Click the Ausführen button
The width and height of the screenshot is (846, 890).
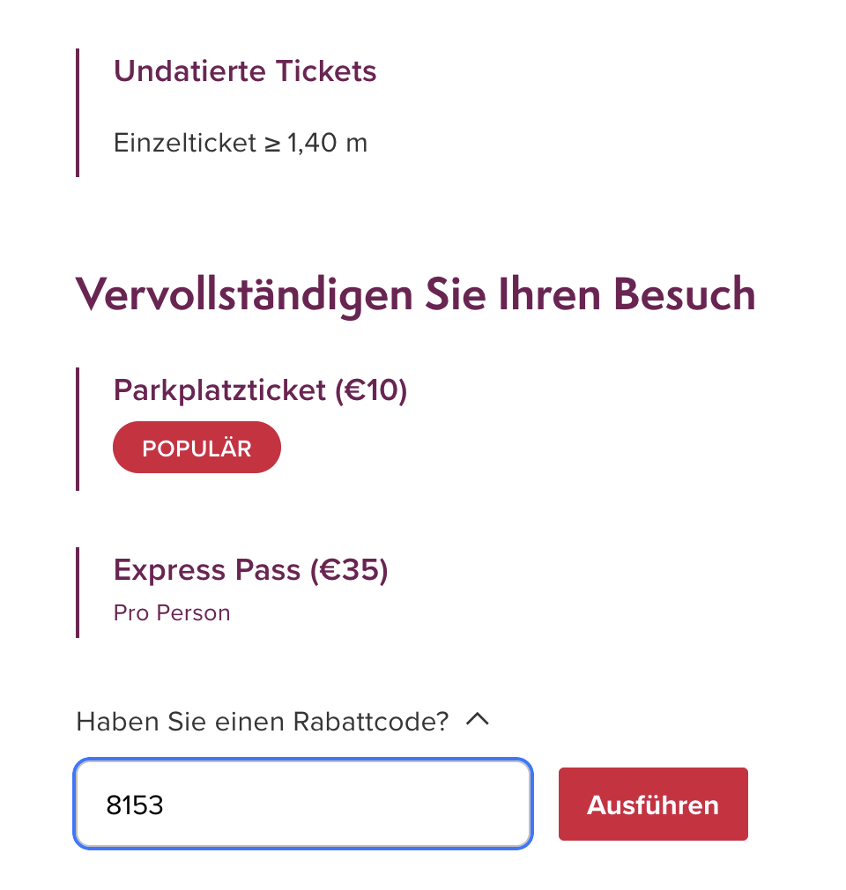point(652,805)
